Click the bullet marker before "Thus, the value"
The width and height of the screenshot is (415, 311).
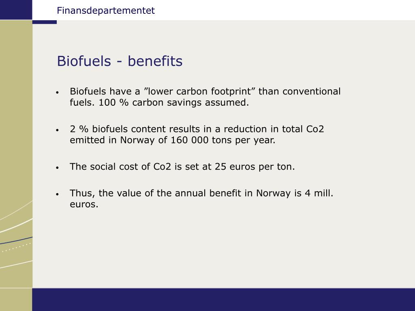click(58, 194)
